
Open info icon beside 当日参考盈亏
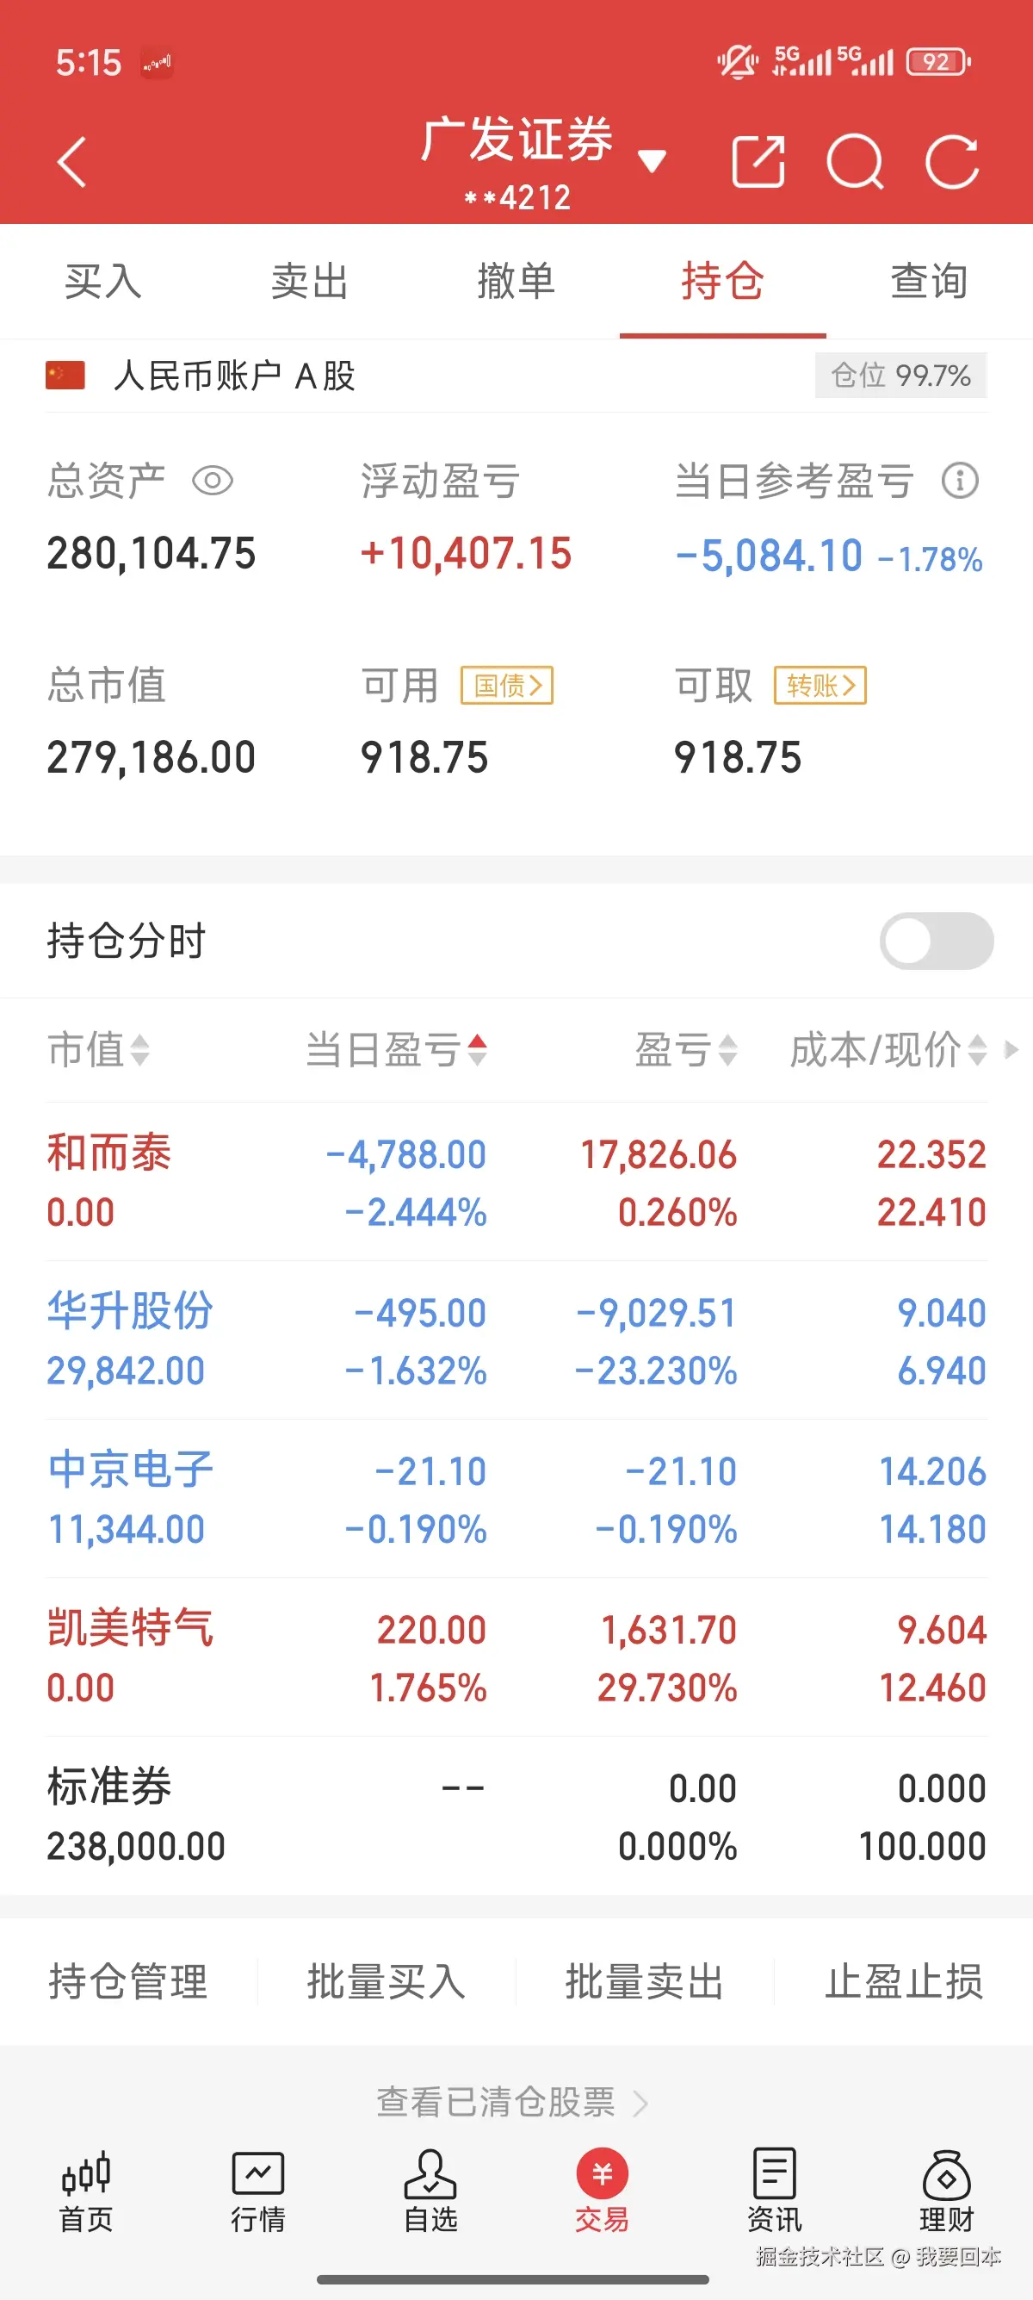click(960, 482)
